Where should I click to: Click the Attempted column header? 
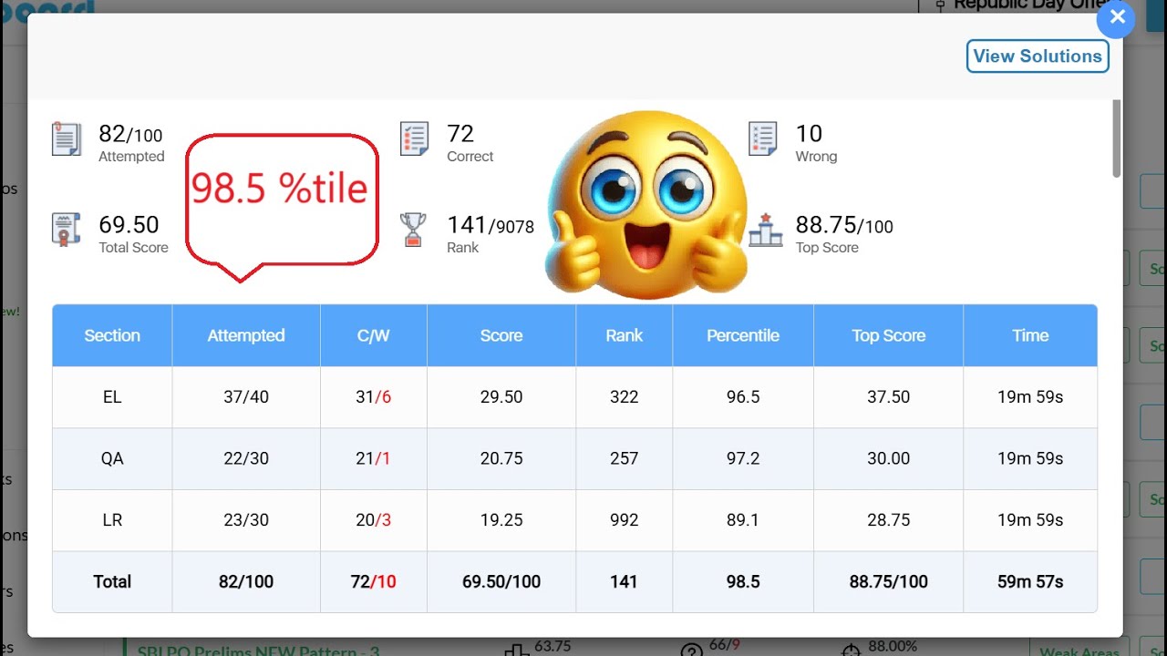(x=246, y=335)
